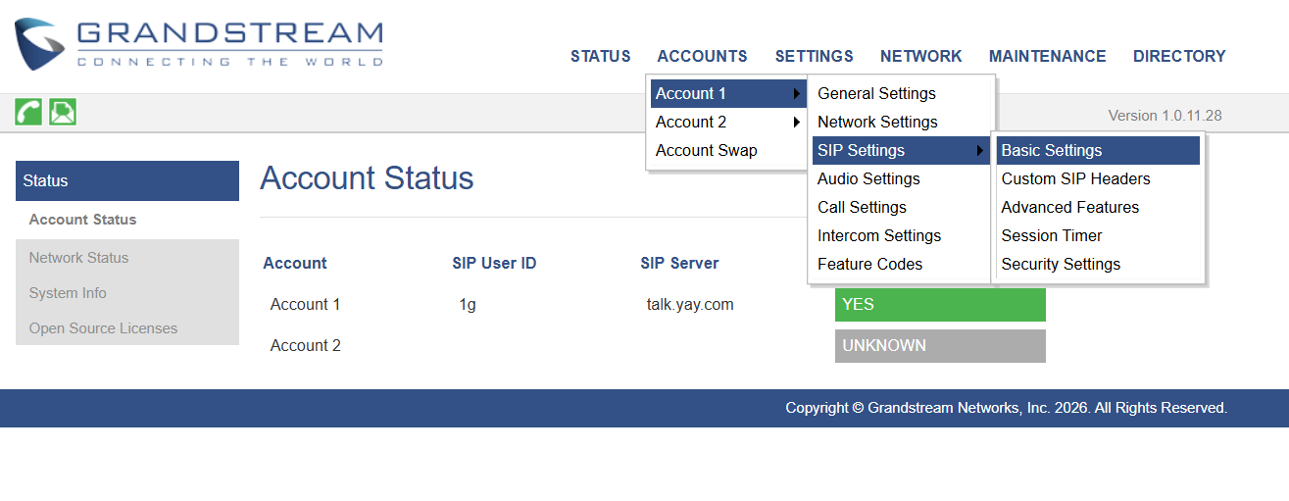
Task: Open Feature Codes menu entry
Action: [x=901, y=265]
